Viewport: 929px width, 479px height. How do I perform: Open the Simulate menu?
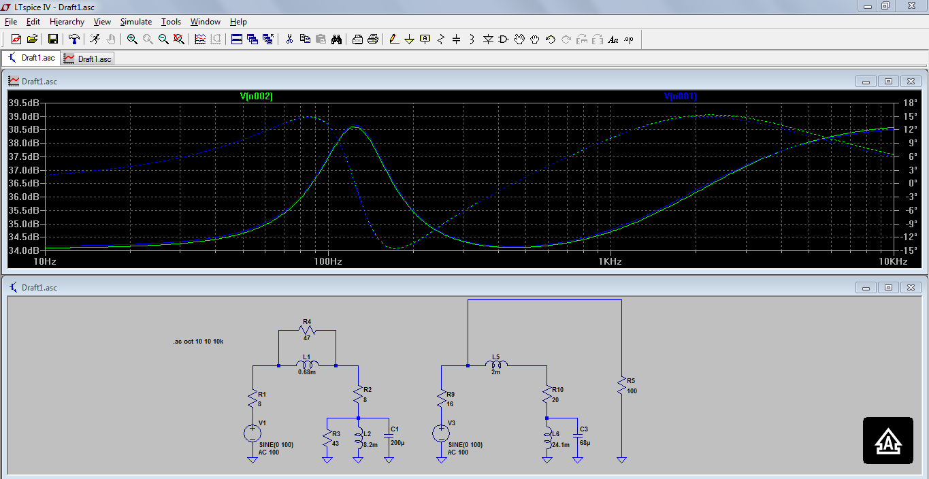coord(136,22)
